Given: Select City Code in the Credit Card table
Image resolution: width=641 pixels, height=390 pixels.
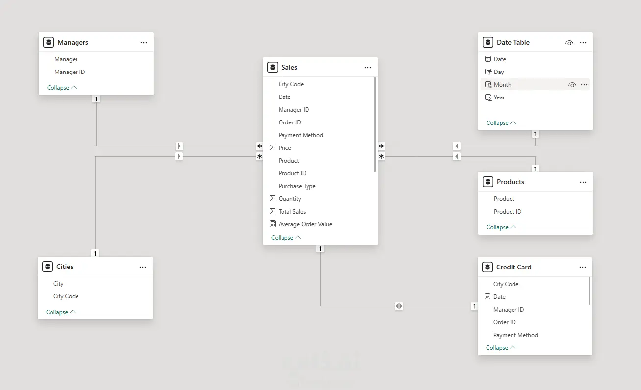Looking at the screenshot, I should [506, 284].
